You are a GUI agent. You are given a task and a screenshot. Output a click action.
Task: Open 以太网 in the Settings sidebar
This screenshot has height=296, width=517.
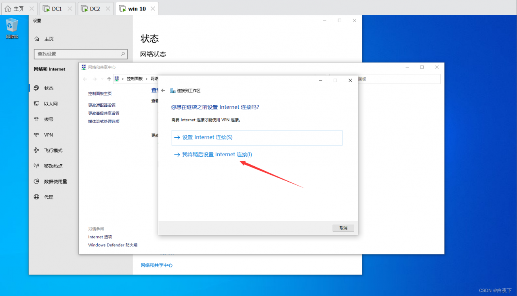click(x=46, y=104)
